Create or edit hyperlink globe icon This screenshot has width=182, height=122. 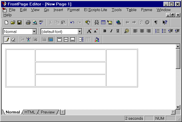tap(119, 22)
